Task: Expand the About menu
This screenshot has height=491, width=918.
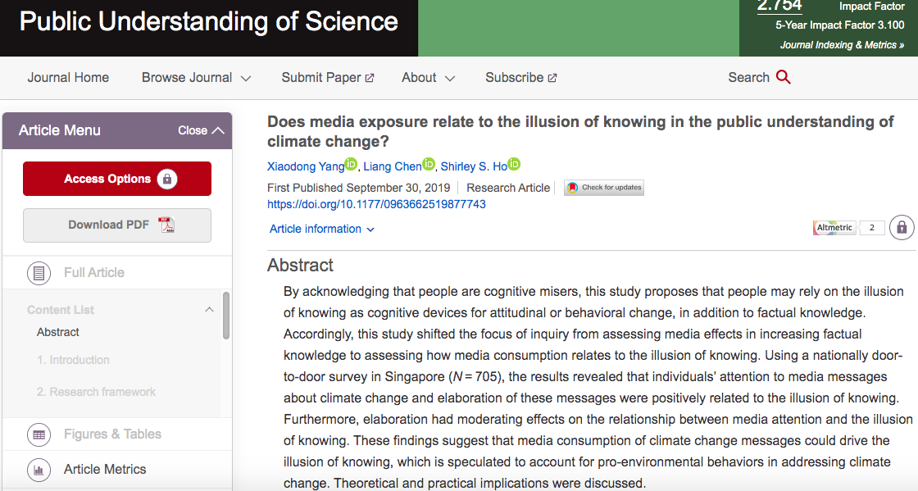Action: [x=428, y=78]
